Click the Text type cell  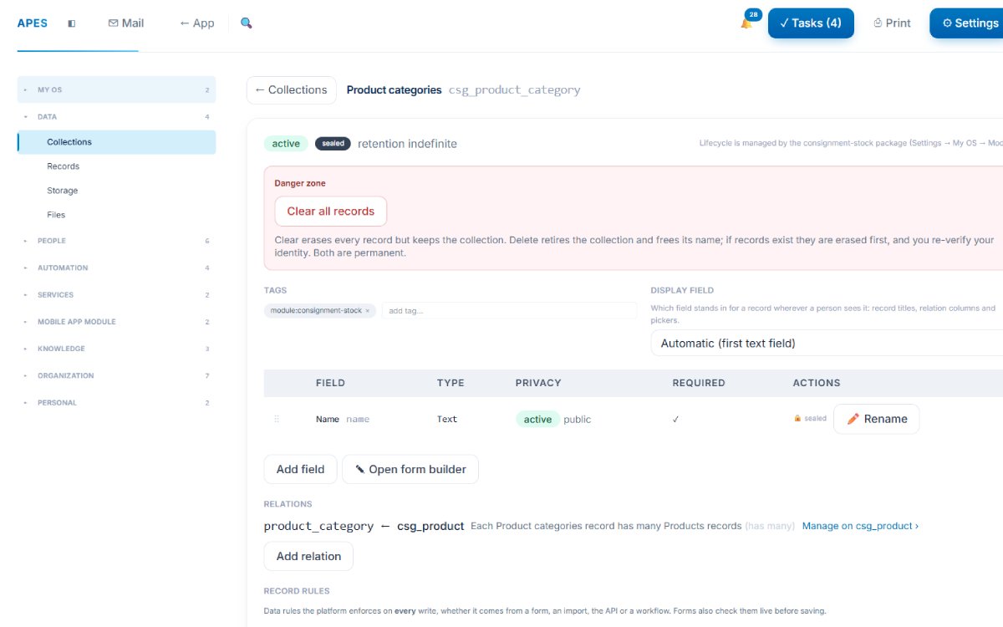pyautogui.click(x=447, y=419)
